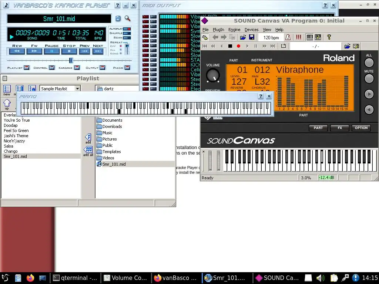Click the Sound Canvas VOLUME knob
The image size is (379, 284).
coord(213,75)
